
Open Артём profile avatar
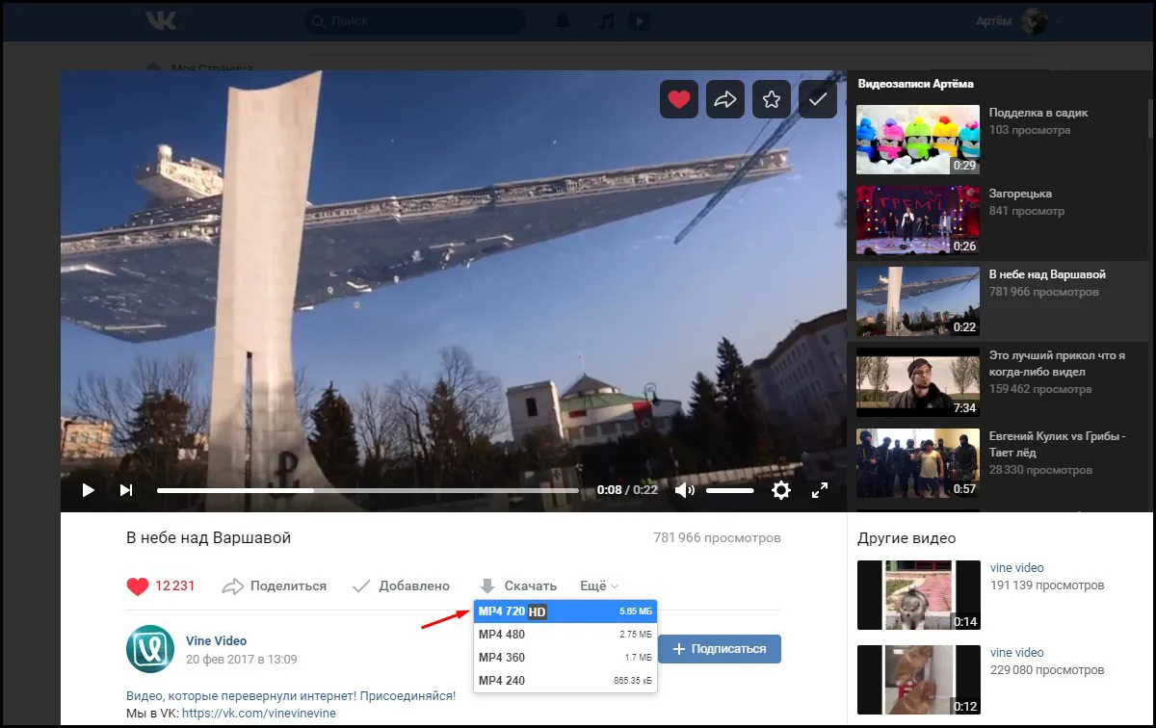tap(1035, 20)
